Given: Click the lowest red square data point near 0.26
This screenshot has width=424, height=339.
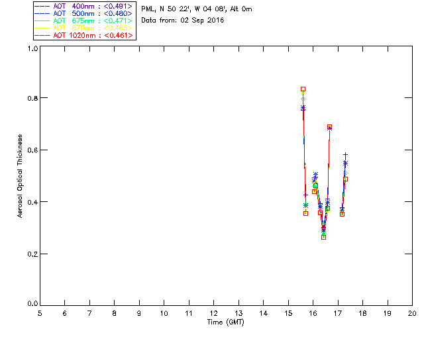Looking at the screenshot, I should pos(324,237).
